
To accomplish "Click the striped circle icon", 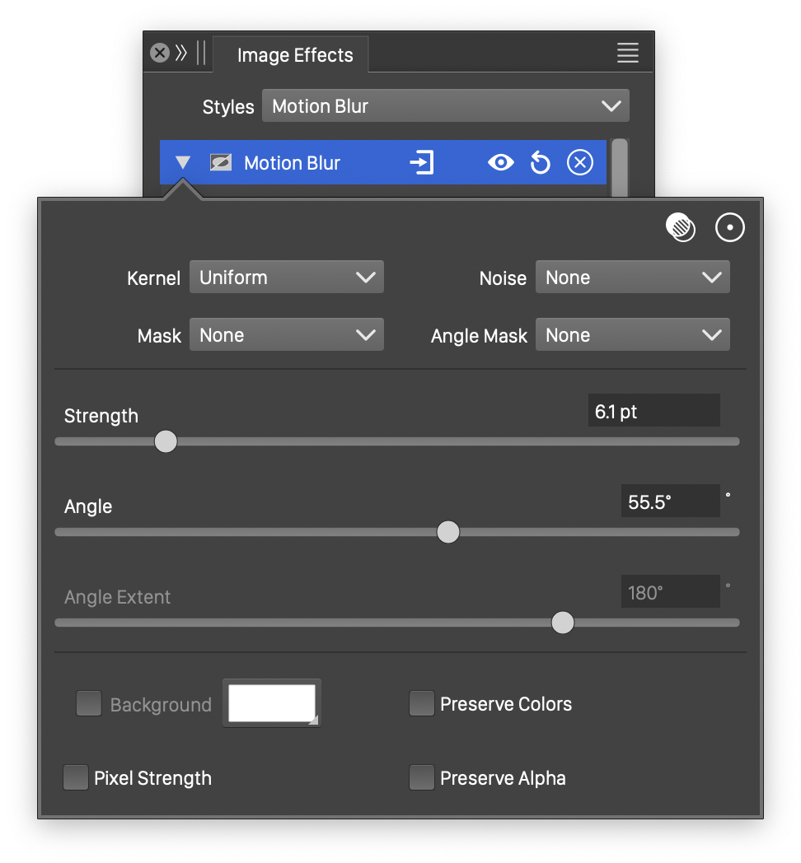I will [681, 228].
